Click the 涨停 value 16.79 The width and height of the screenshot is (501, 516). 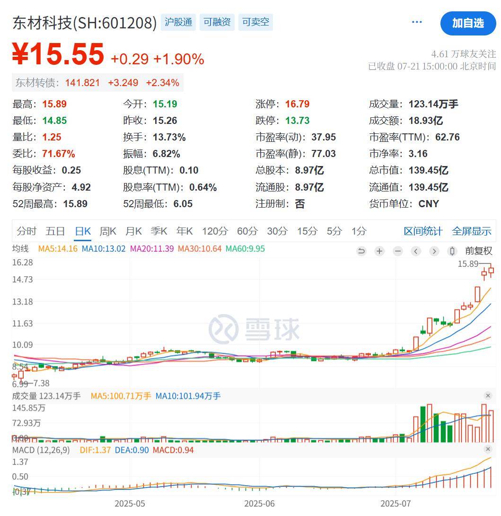[297, 104]
